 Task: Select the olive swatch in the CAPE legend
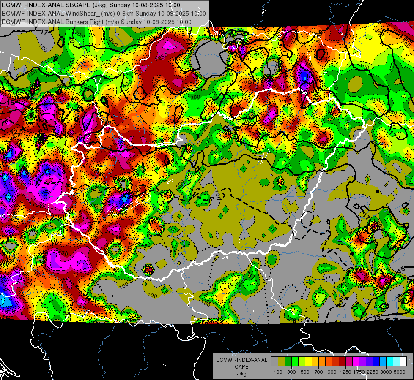(282, 361)
